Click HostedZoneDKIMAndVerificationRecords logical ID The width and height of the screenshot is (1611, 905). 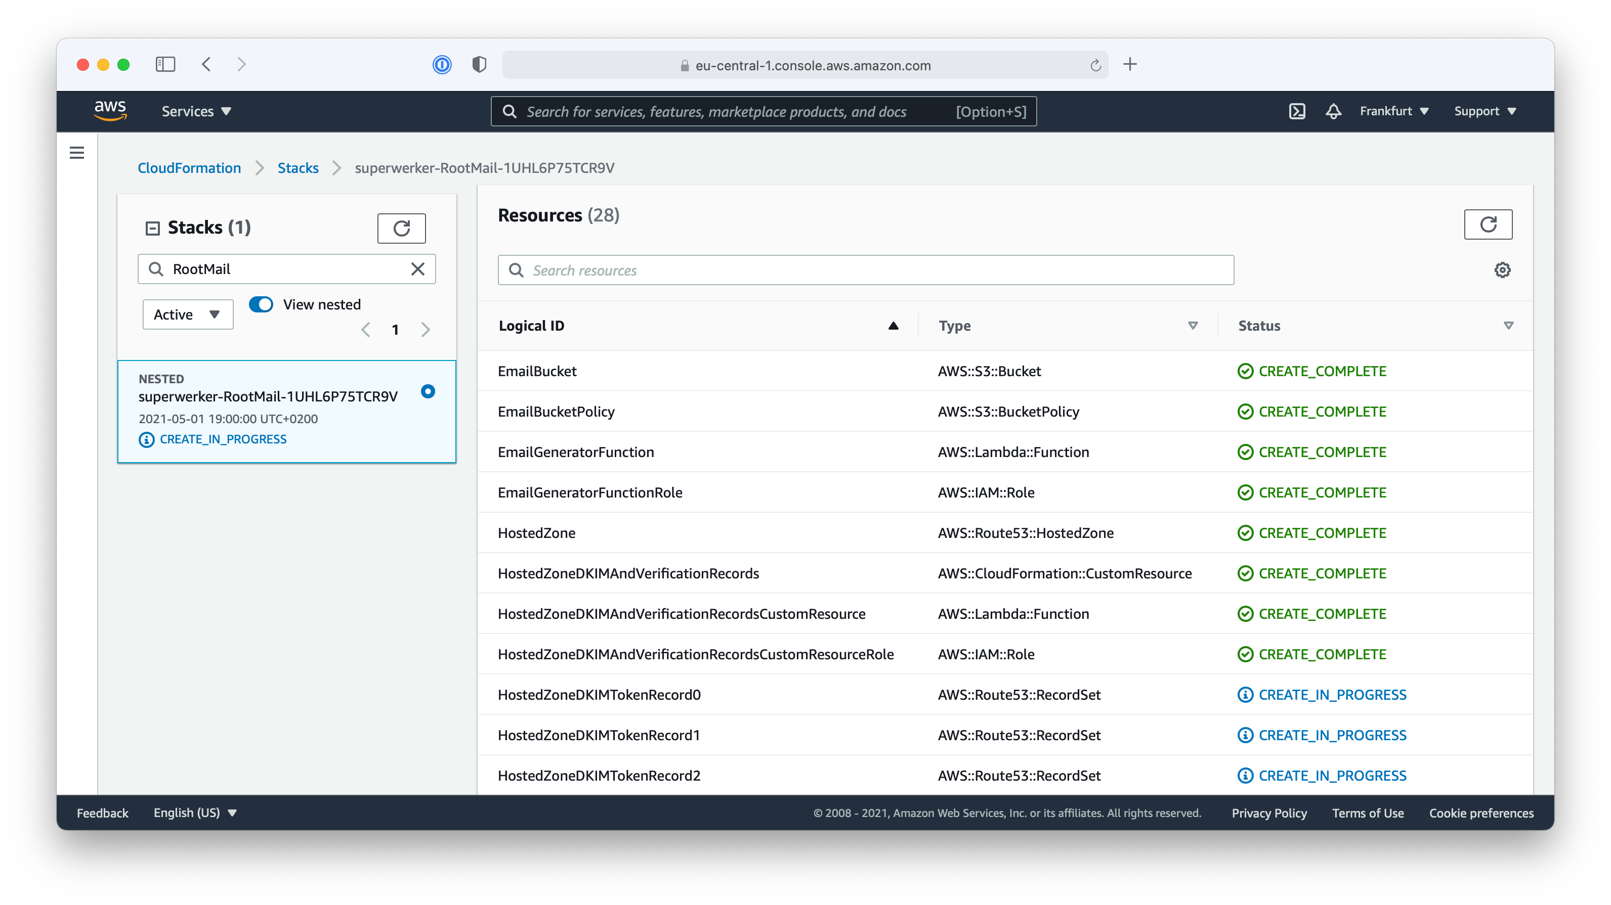[628, 573]
